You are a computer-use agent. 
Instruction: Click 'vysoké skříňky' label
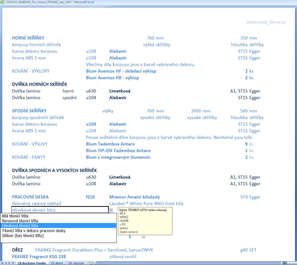(x=202, y=118)
